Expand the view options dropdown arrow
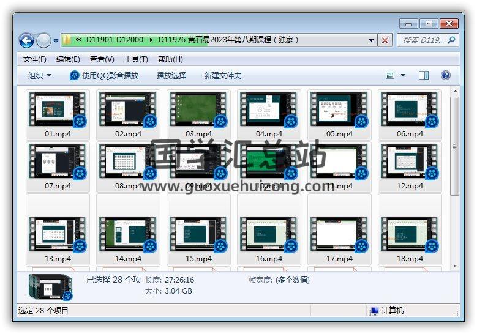The height and width of the screenshot is (334, 477). pyautogui.click(x=403, y=75)
